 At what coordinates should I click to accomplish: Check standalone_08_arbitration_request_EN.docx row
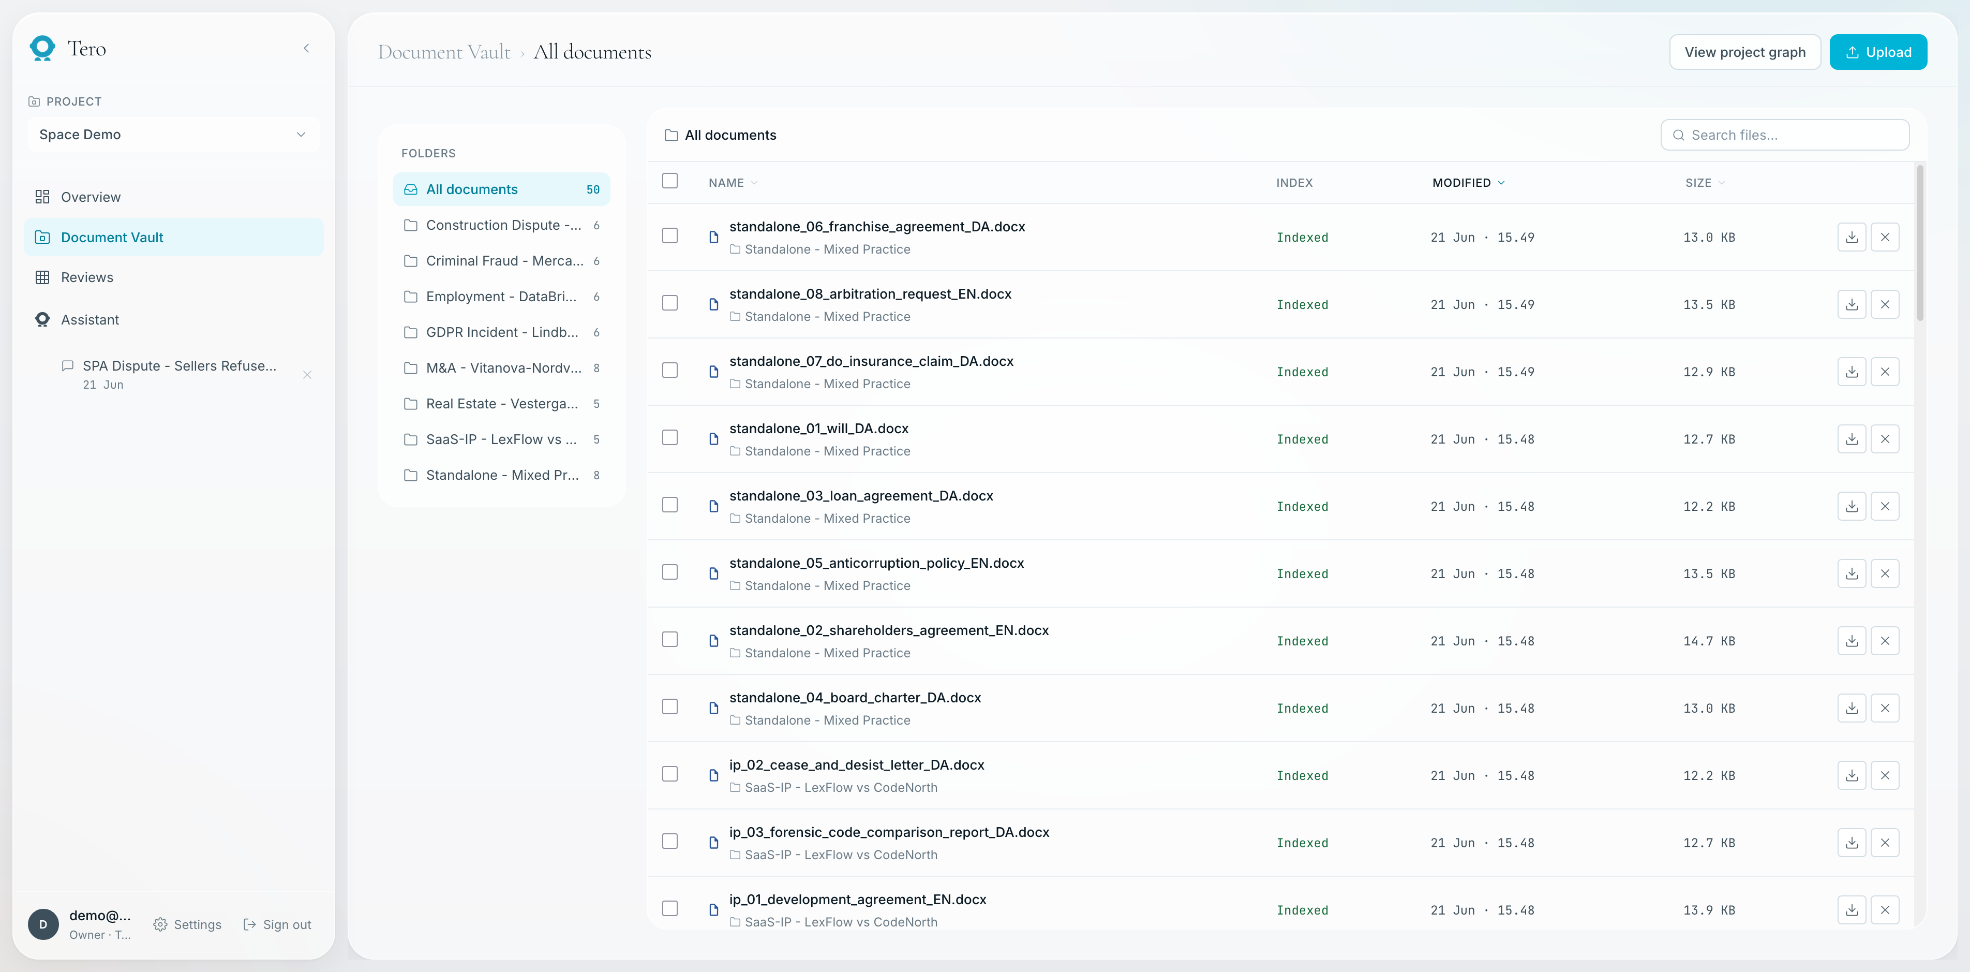[670, 303]
